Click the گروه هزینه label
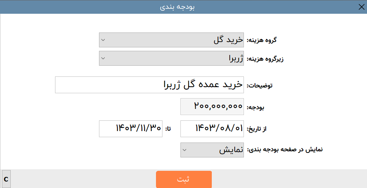Image resolution: width=367 pixels, height=188 pixels. tap(261, 40)
